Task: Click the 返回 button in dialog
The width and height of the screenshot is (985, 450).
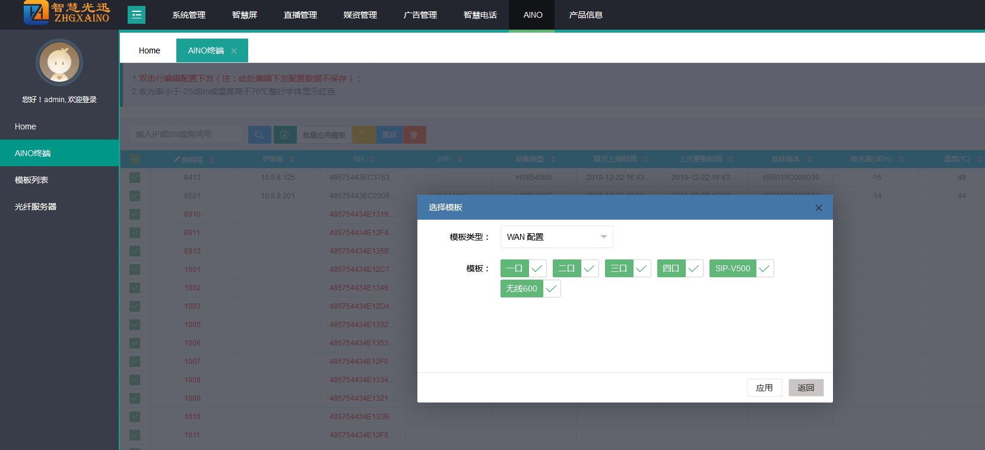Action: coord(806,388)
